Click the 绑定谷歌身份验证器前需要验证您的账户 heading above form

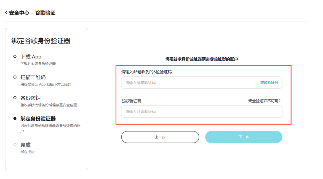point(202,59)
